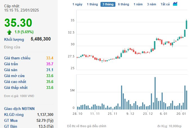This screenshot has height=128, width=190.
Task: Click the 20. 01 date axis label
Action: tap(181, 114)
